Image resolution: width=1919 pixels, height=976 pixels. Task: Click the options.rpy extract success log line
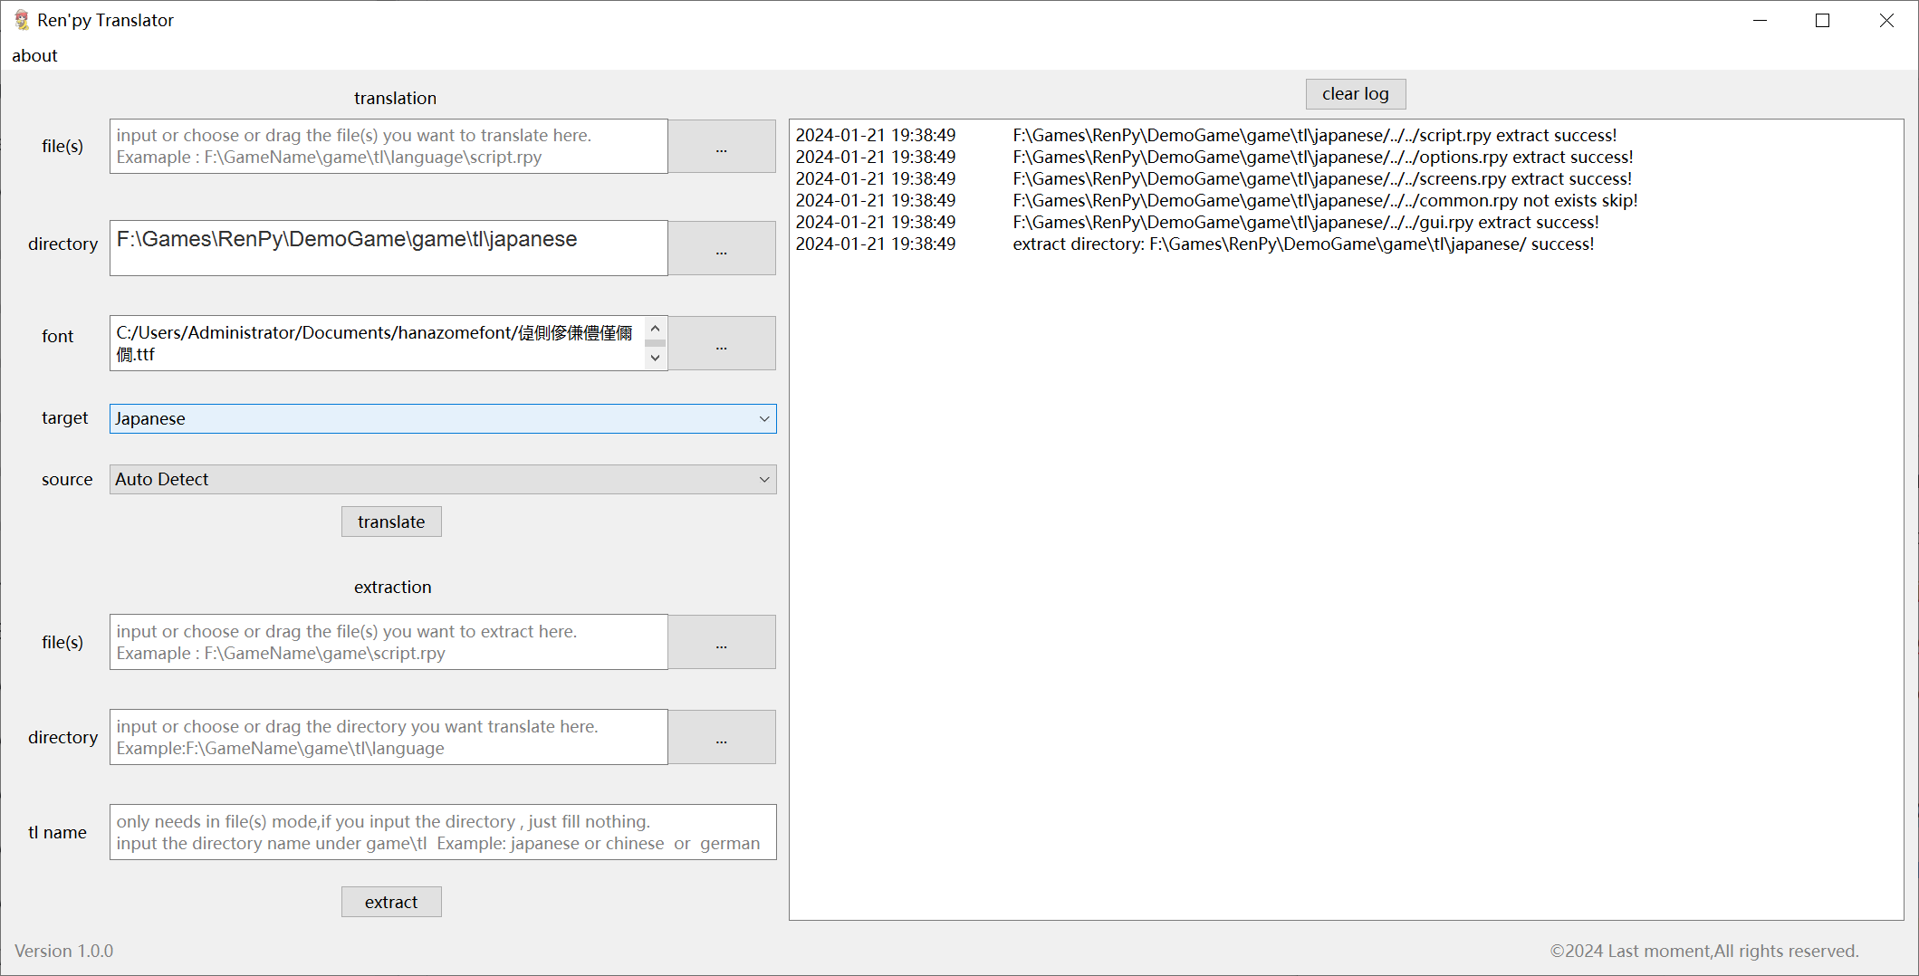coord(1214,158)
